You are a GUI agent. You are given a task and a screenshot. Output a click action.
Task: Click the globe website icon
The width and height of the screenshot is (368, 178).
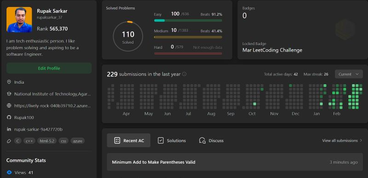click(x=9, y=105)
